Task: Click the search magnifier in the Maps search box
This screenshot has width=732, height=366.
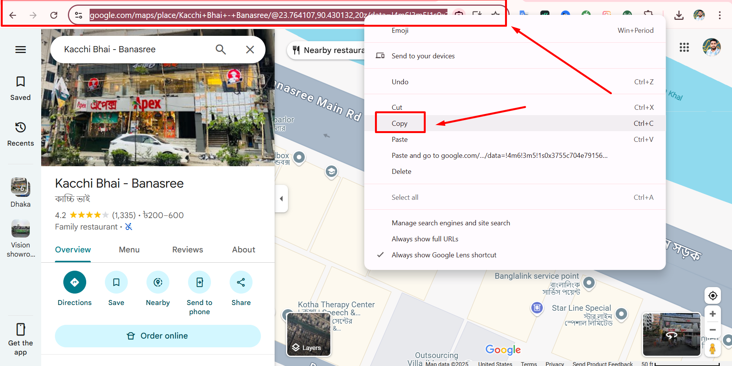Action: coord(220,50)
